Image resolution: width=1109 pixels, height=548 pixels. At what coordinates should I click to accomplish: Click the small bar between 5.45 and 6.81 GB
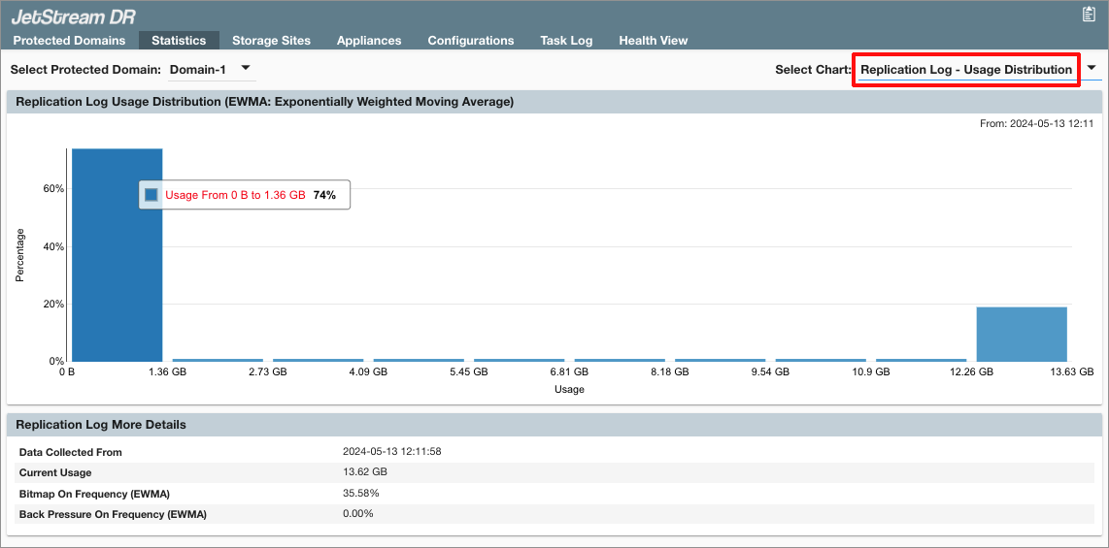click(x=520, y=360)
